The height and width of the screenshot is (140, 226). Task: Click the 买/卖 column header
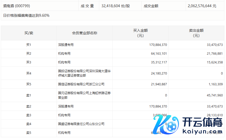tap(29, 33)
